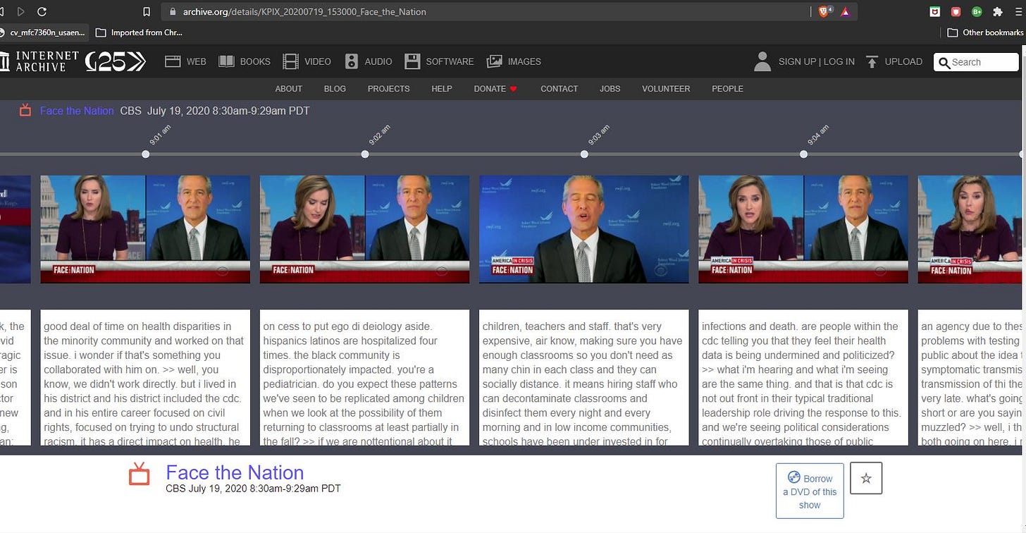The image size is (1026, 533).
Task: Click the large TV icon beside show title
Action: pyautogui.click(x=140, y=474)
